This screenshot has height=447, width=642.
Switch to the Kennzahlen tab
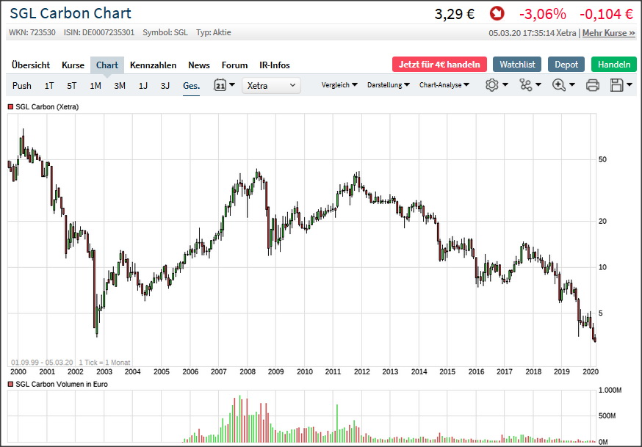click(153, 65)
